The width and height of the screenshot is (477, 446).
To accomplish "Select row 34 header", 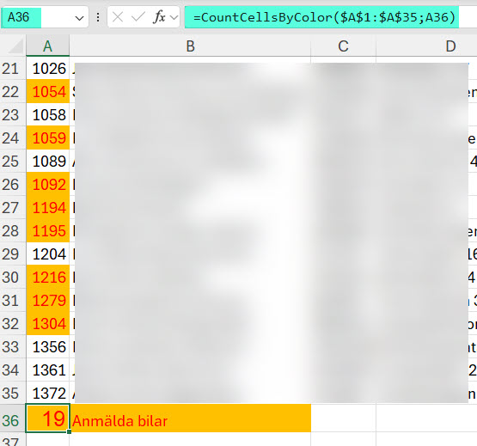I will (13, 370).
